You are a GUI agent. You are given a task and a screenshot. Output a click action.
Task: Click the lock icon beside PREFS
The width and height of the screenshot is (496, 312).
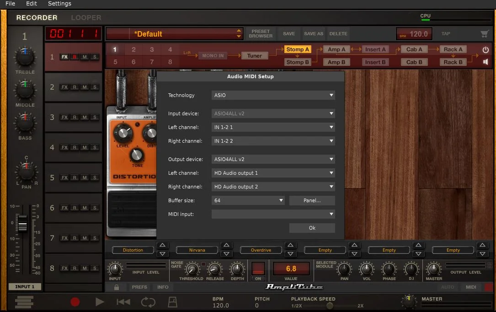coord(117,287)
